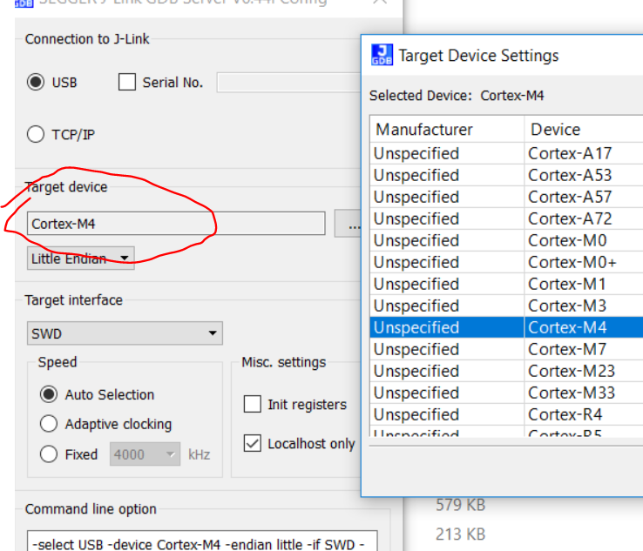Click the Target device text field
Image resolution: width=643 pixels, height=551 pixels.
tap(175, 224)
